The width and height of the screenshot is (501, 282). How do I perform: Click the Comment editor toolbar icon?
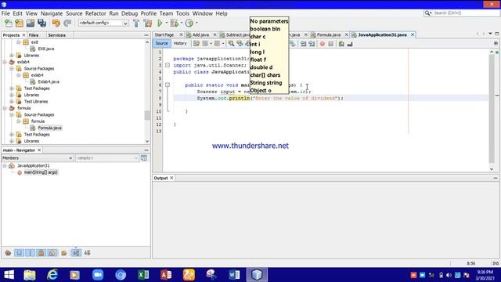(x=341, y=44)
